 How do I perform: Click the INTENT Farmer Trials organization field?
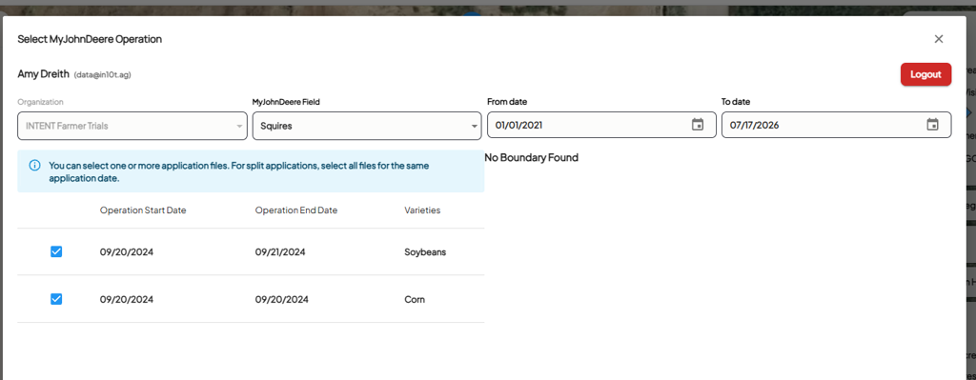(x=132, y=126)
